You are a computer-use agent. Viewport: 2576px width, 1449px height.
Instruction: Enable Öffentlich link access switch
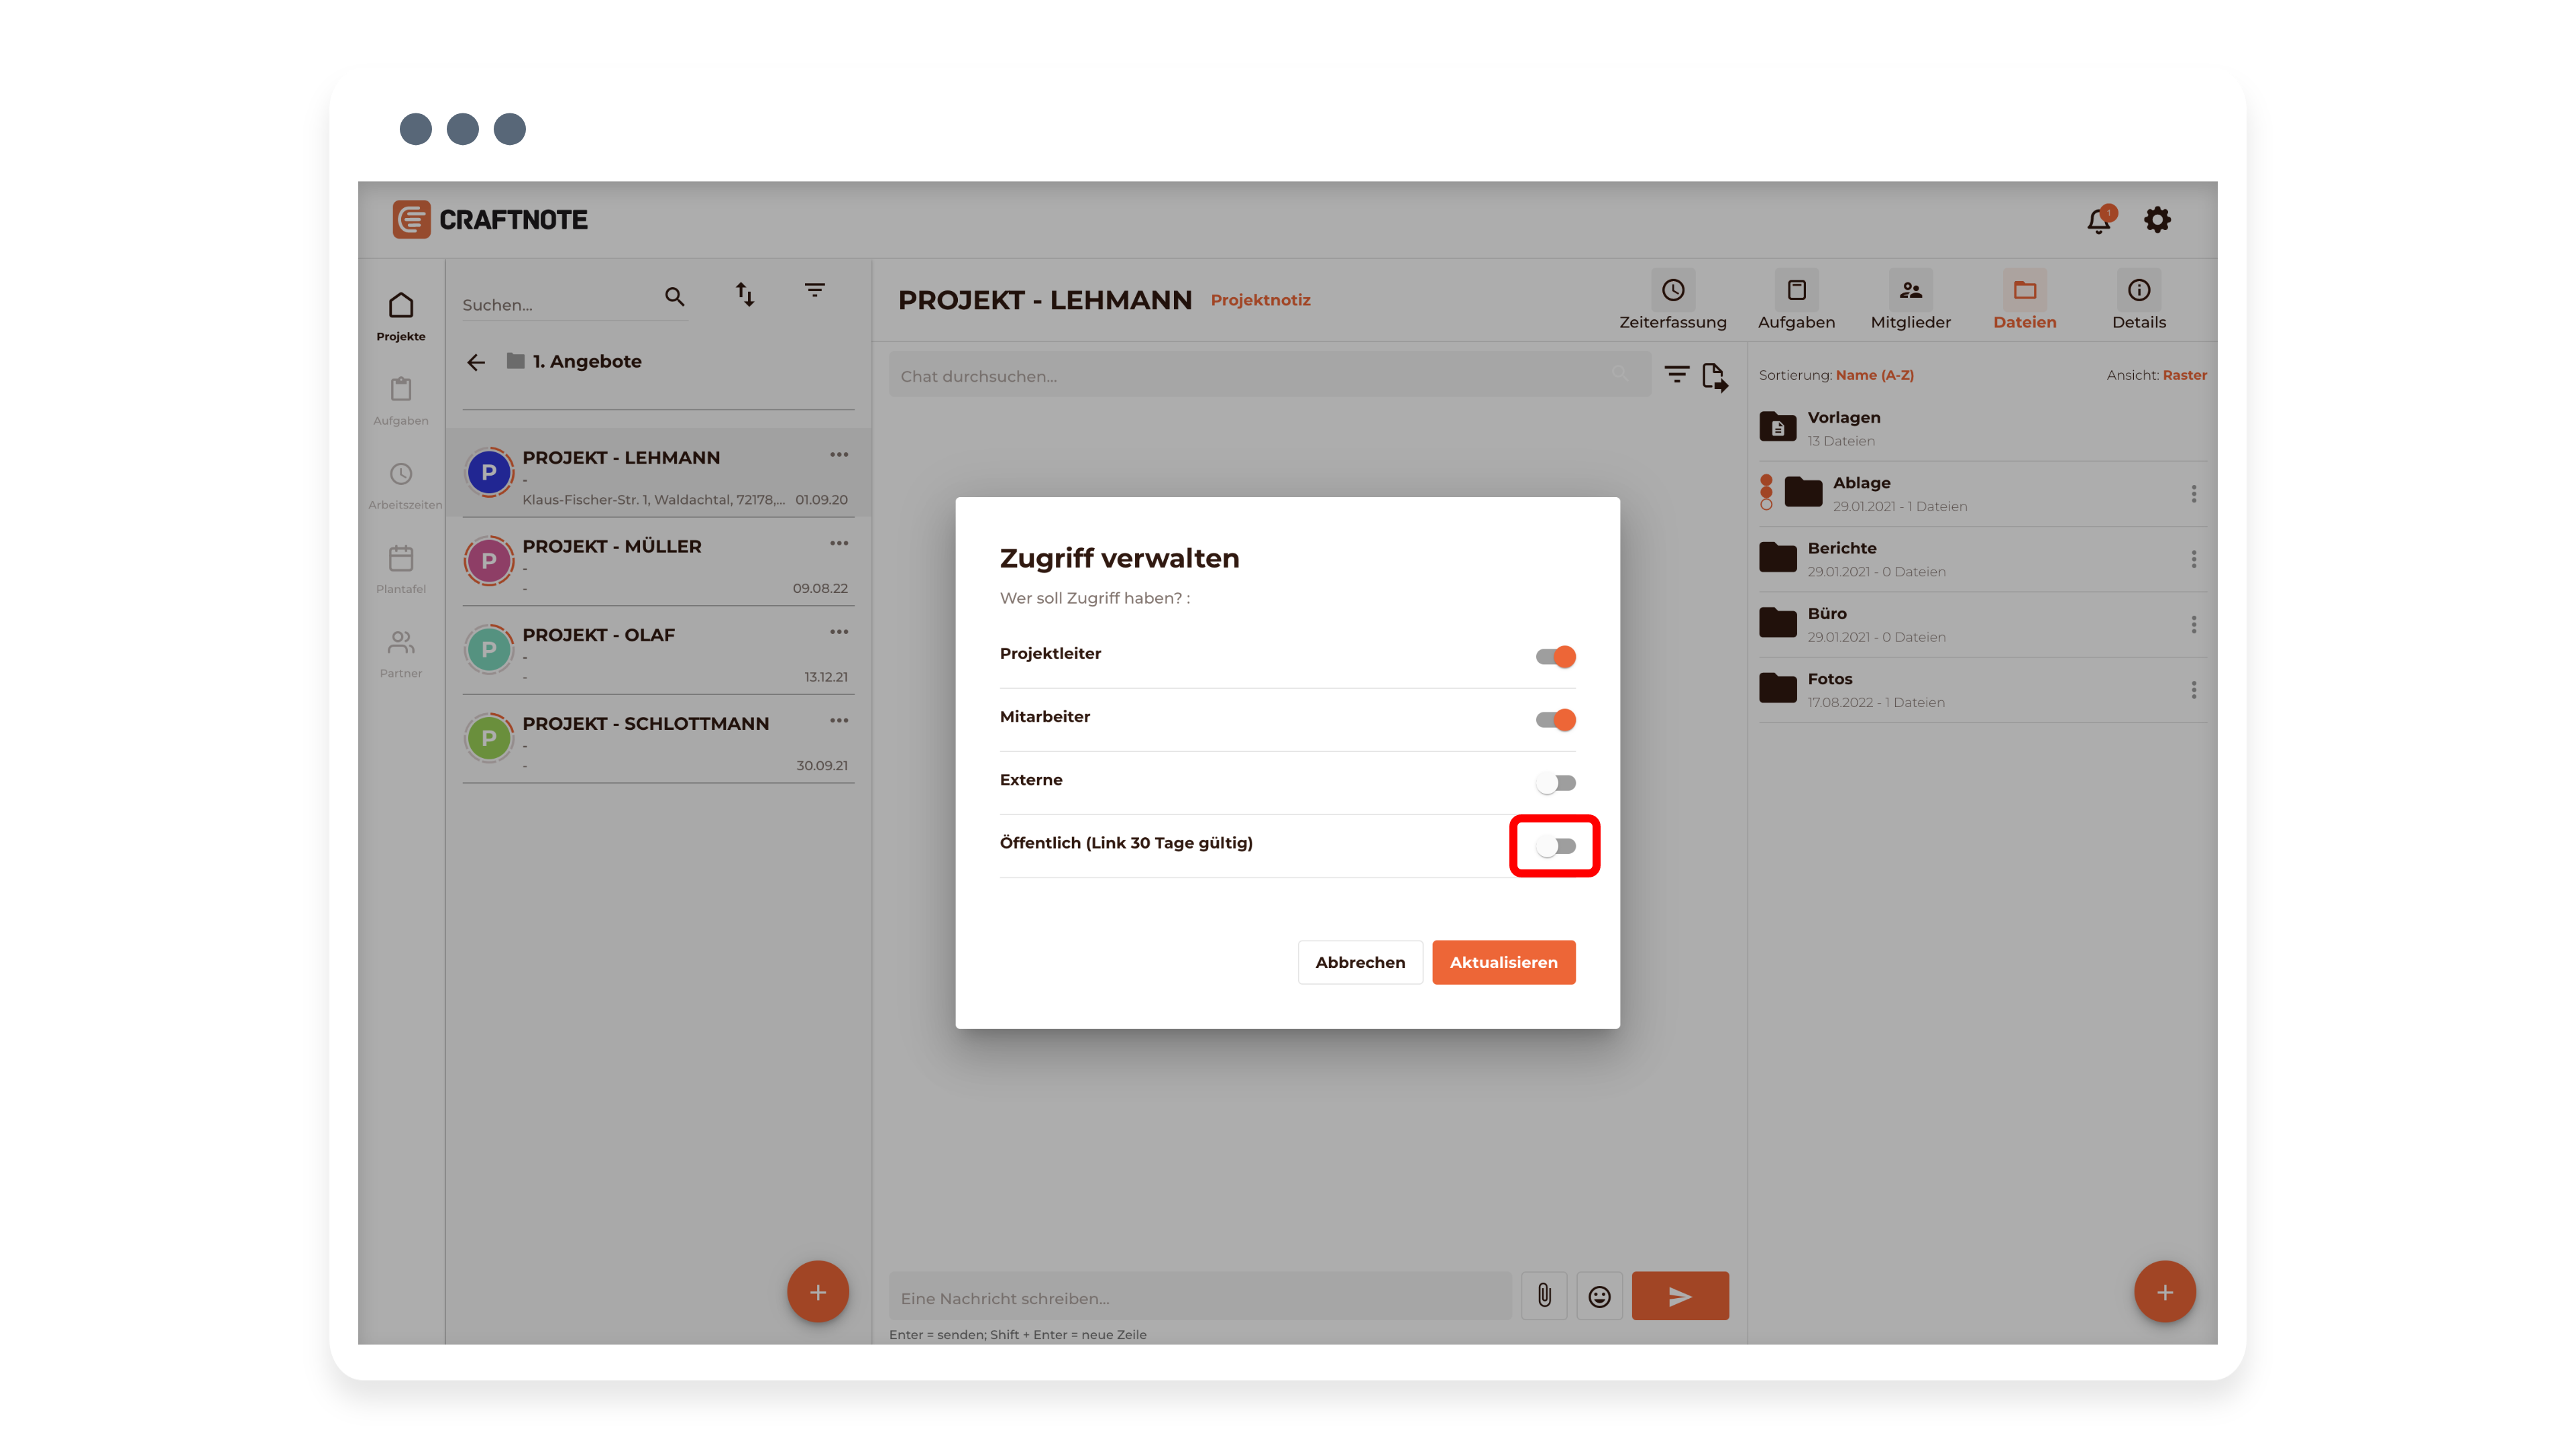1555,846
